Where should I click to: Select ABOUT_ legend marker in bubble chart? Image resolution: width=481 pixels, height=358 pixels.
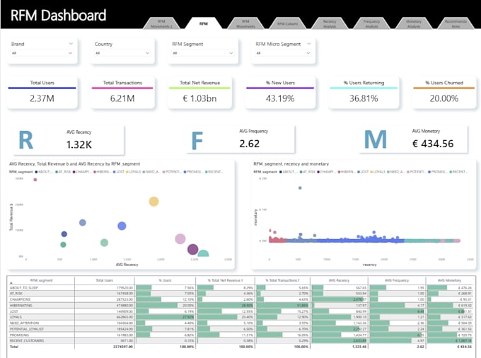tap(37, 172)
